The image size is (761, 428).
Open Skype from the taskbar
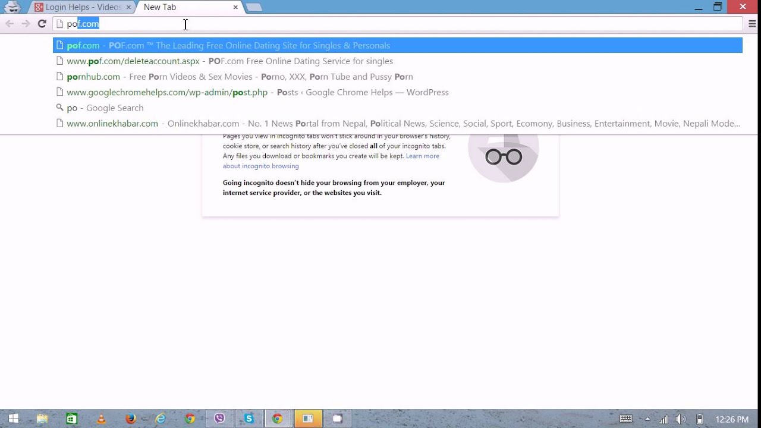[249, 418]
